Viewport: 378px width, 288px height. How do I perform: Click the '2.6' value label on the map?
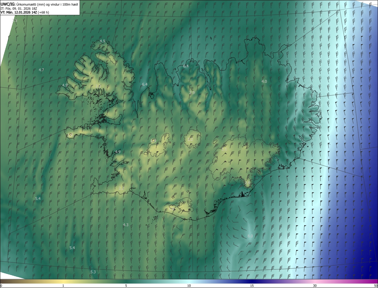tap(247, 183)
